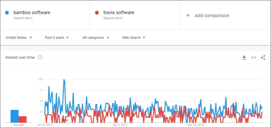Change the Web Search type dropdown
Screen dimensions: 271x128
[x=134, y=38]
